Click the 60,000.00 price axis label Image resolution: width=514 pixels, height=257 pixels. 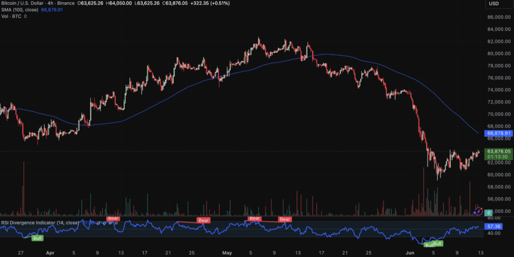(x=499, y=175)
